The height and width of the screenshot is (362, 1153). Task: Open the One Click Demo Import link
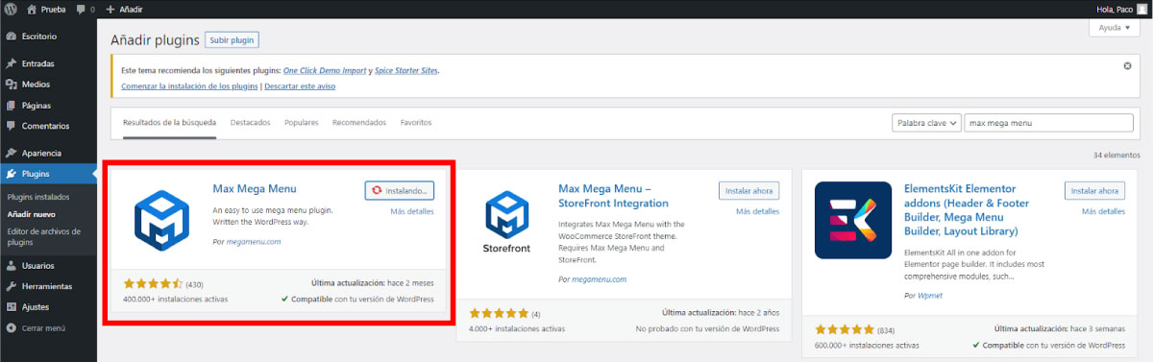326,70
